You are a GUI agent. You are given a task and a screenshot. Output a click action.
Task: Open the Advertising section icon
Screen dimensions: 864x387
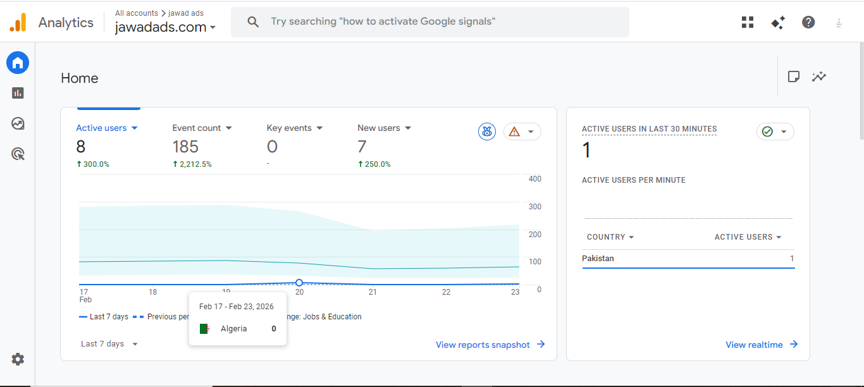pyautogui.click(x=18, y=154)
